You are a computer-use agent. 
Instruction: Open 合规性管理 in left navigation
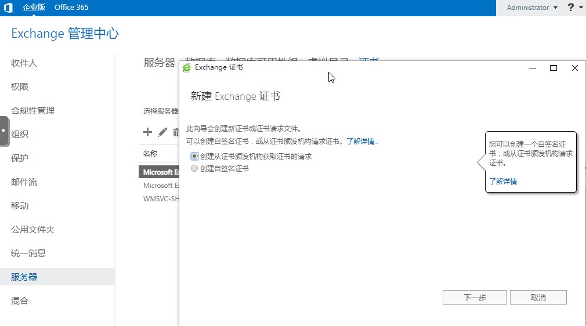point(33,111)
